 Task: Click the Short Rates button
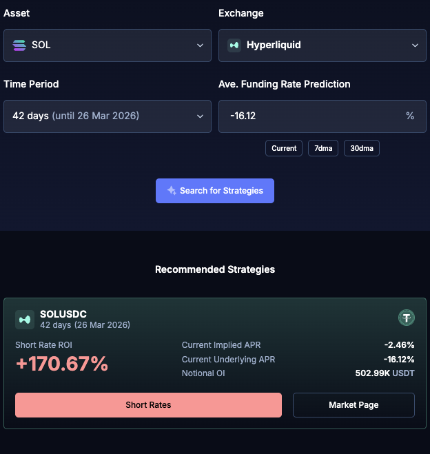[x=148, y=405]
